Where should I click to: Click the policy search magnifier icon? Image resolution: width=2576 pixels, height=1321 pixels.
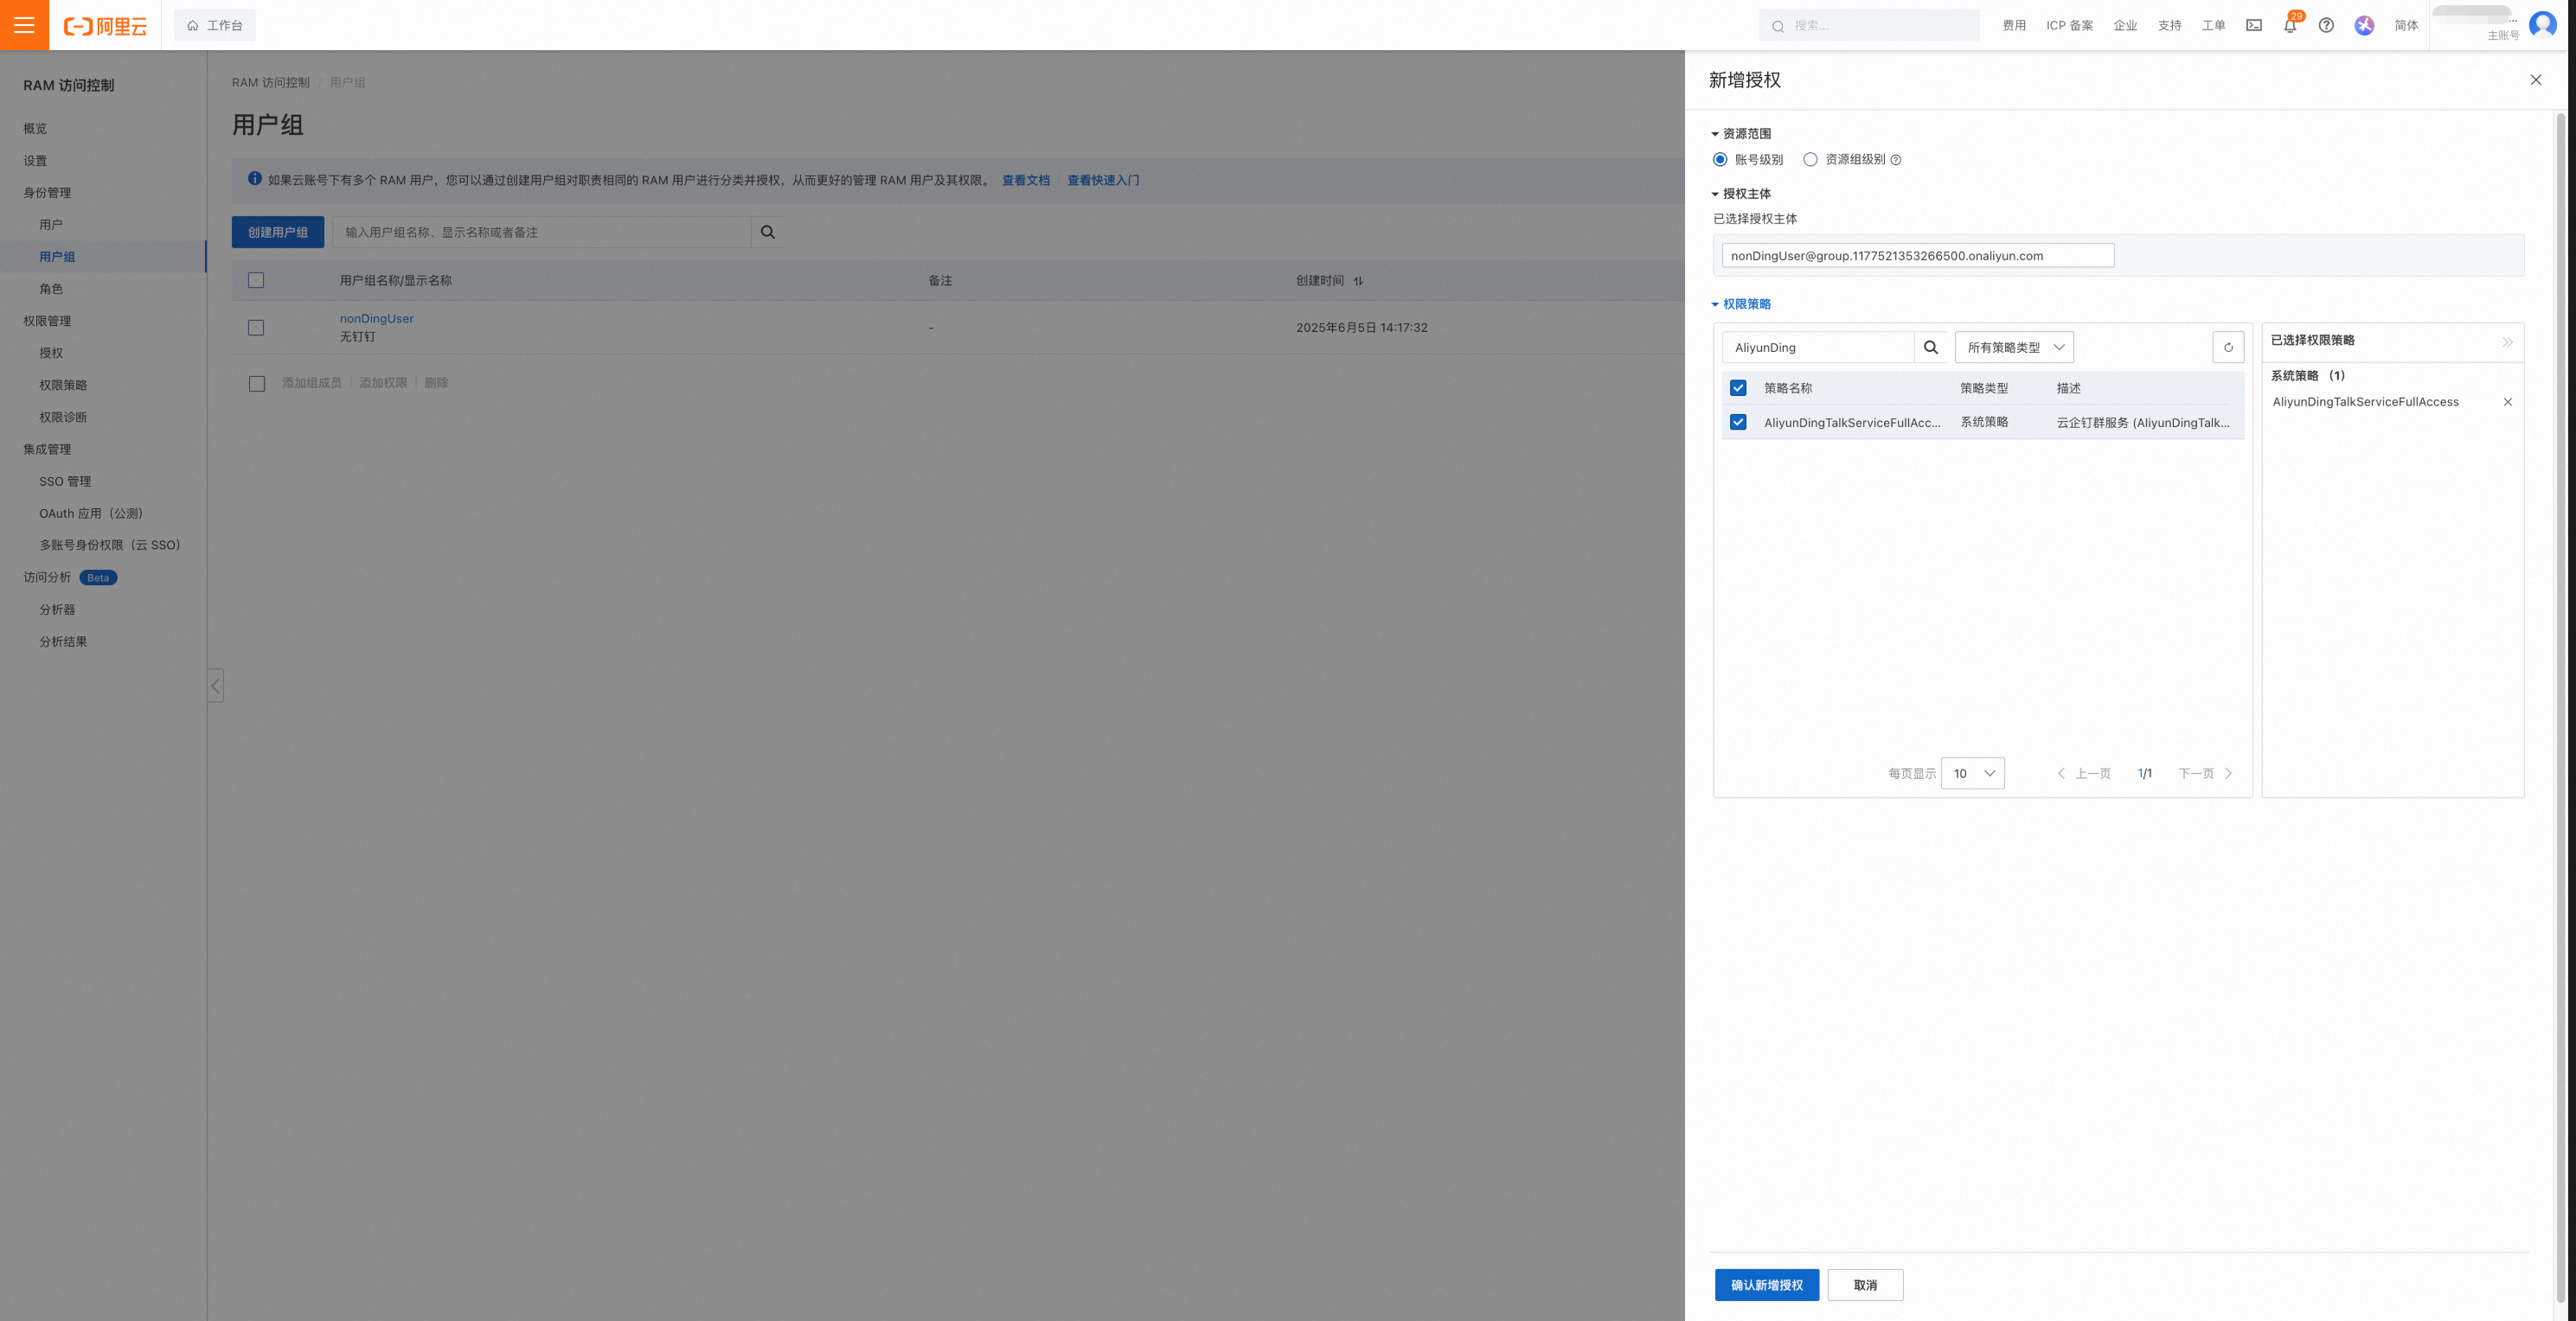(1930, 348)
